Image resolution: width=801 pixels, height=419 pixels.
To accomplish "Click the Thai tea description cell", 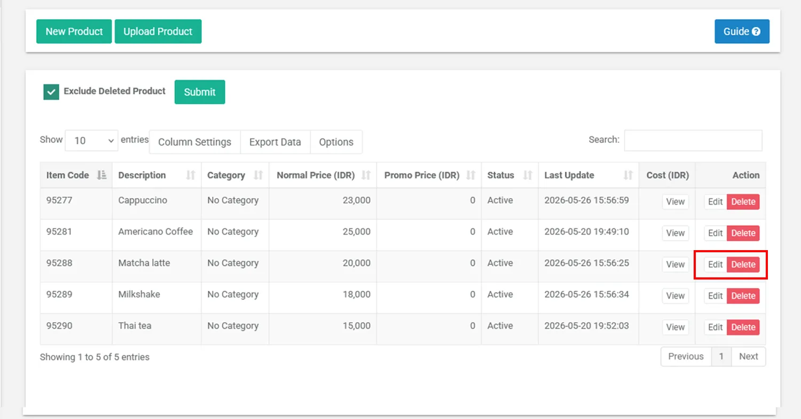I will 156,329.
